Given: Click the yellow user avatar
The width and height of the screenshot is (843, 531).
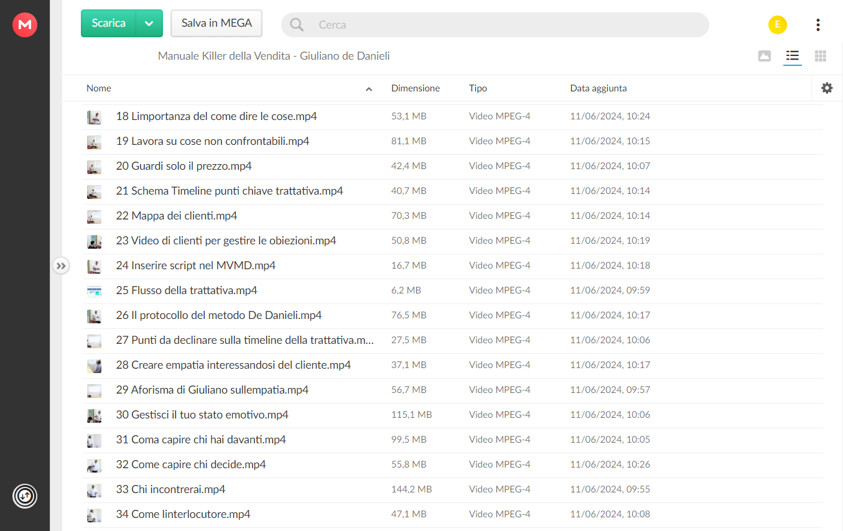Looking at the screenshot, I should 778,25.
